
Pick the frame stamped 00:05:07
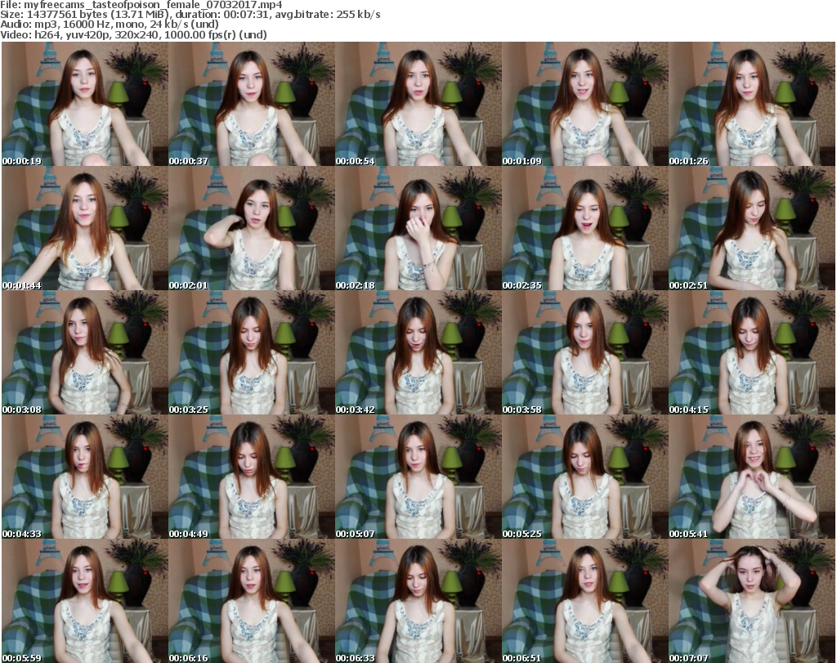(x=418, y=477)
